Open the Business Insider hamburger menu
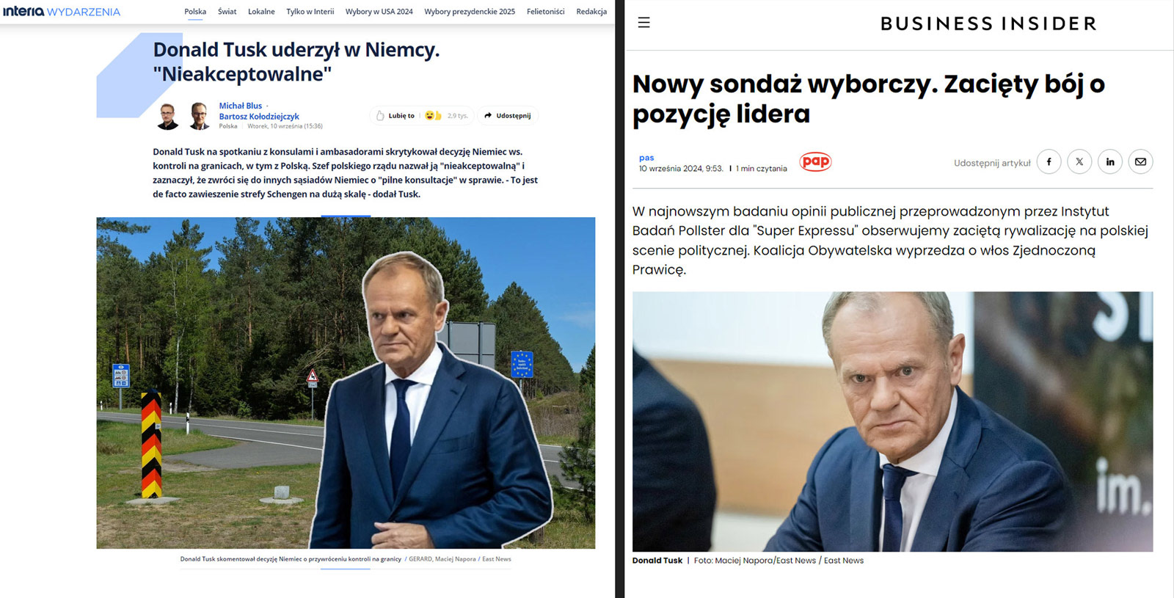 pos(643,23)
